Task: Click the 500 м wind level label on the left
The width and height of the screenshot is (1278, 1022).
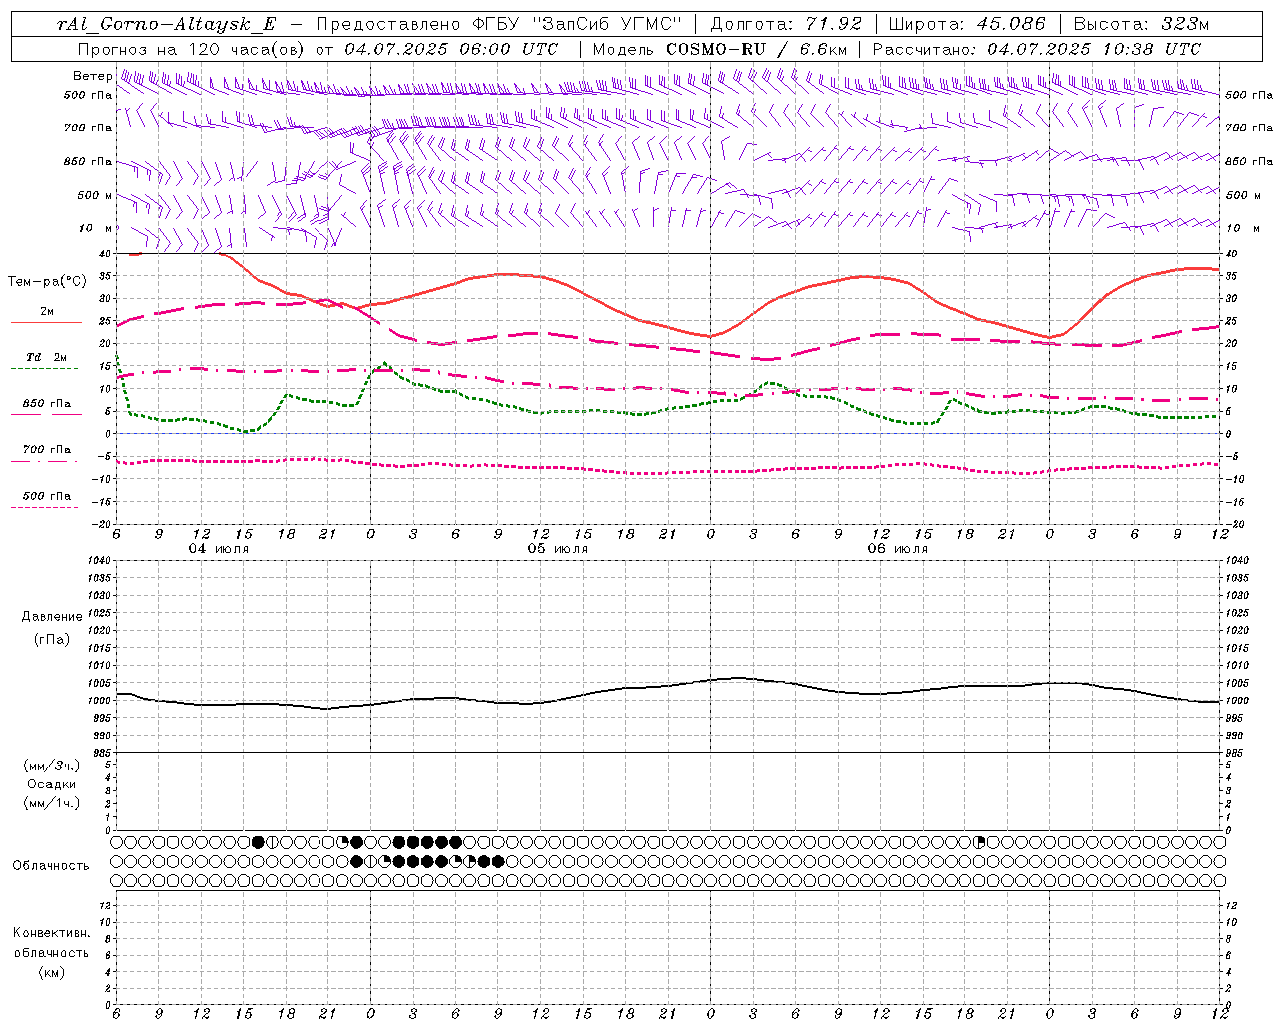Action: [x=94, y=195]
